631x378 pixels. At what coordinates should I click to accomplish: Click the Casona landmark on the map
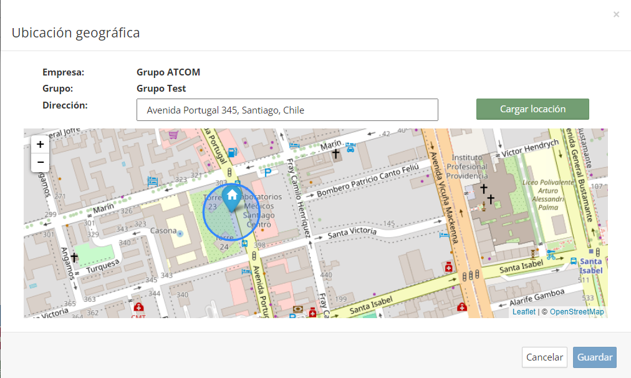(163, 230)
